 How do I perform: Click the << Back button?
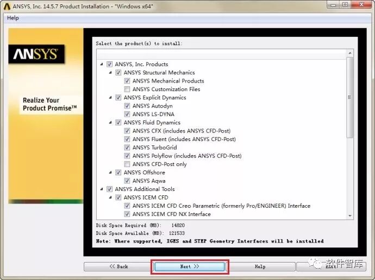(118, 266)
